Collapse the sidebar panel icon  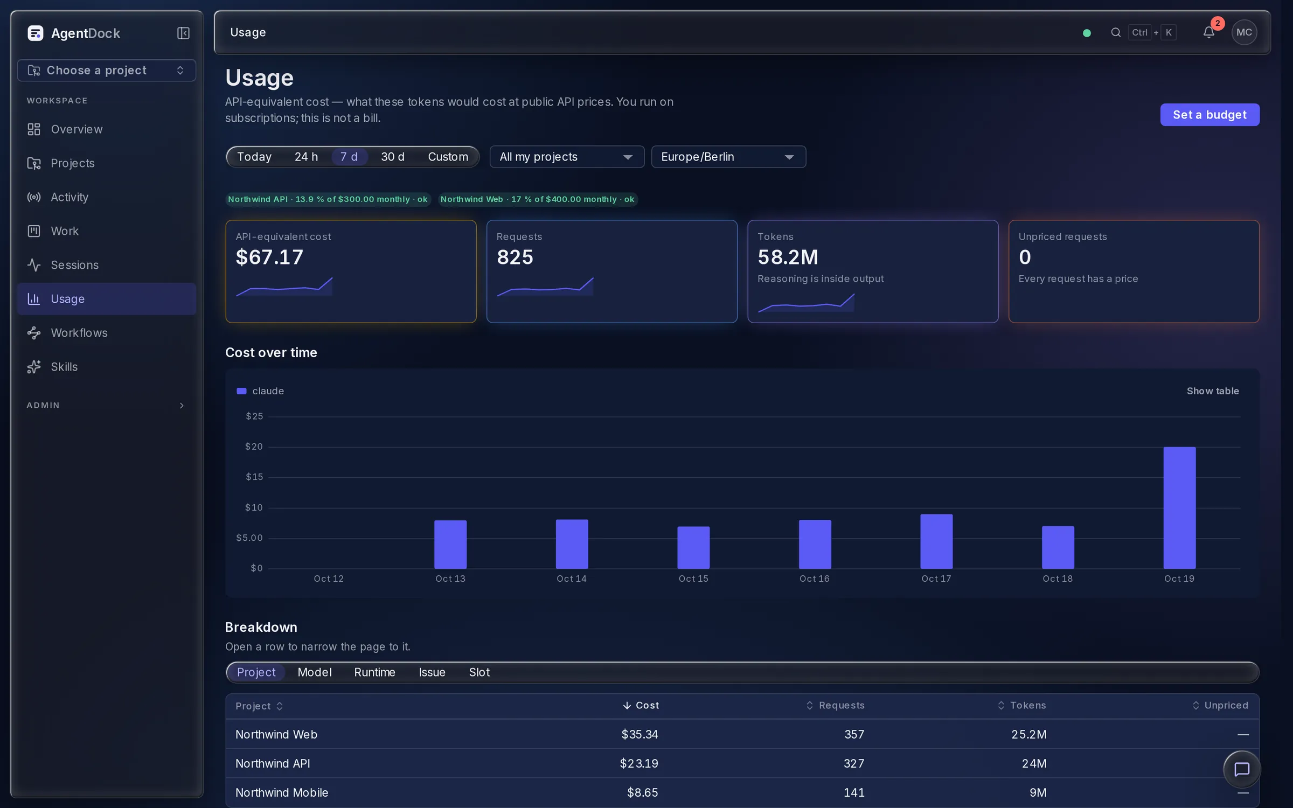pyautogui.click(x=183, y=33)
